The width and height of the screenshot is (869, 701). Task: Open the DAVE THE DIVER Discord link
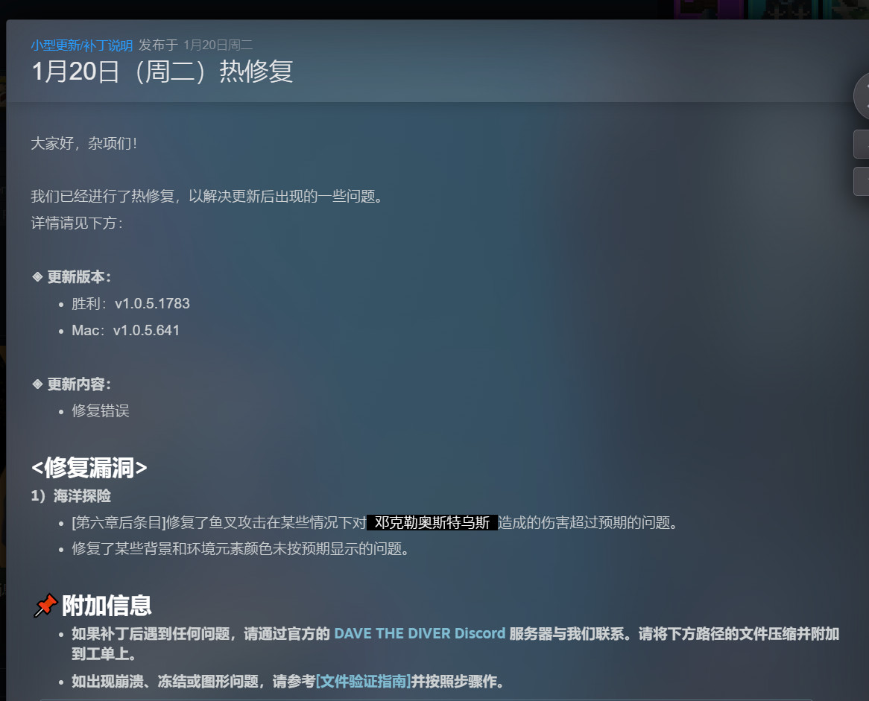coord(419,634)
